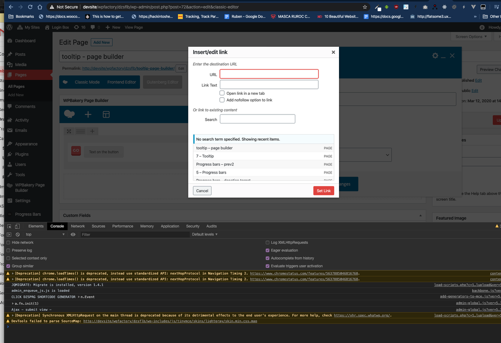Open the Elements tab in DevTools
This screenshot has height=343, width=501.
pos(36,226)
